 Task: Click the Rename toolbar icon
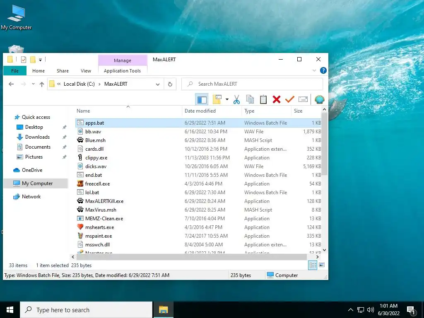[303, 99]
